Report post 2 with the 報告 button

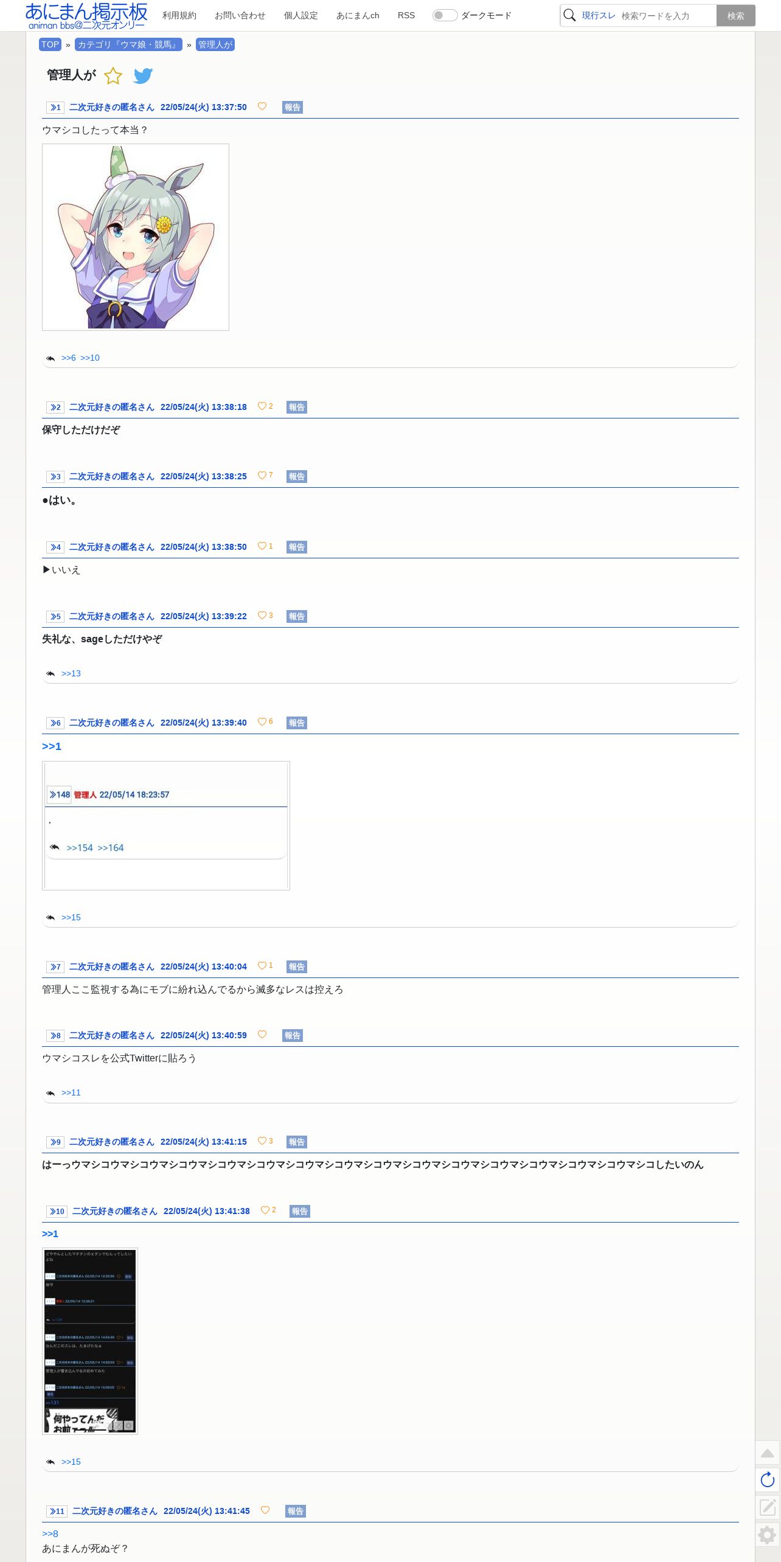tap(297, 408)
